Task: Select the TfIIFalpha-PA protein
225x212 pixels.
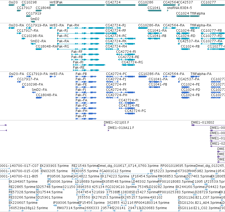Action: click(x=195, y=77)
